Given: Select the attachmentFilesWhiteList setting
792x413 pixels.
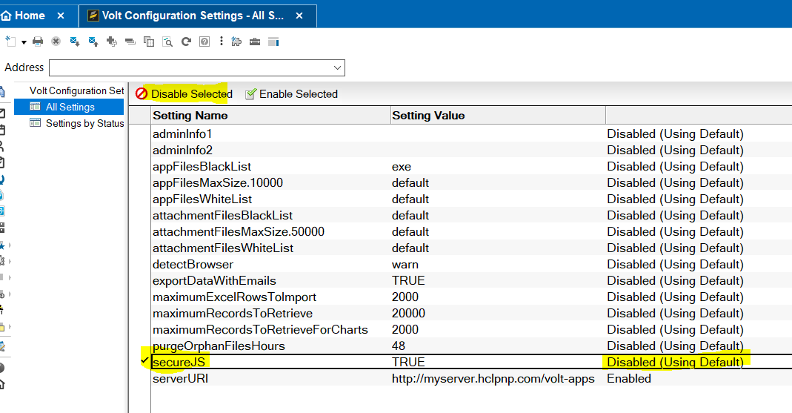Looking at the screenshot, I should pos(223,248).
